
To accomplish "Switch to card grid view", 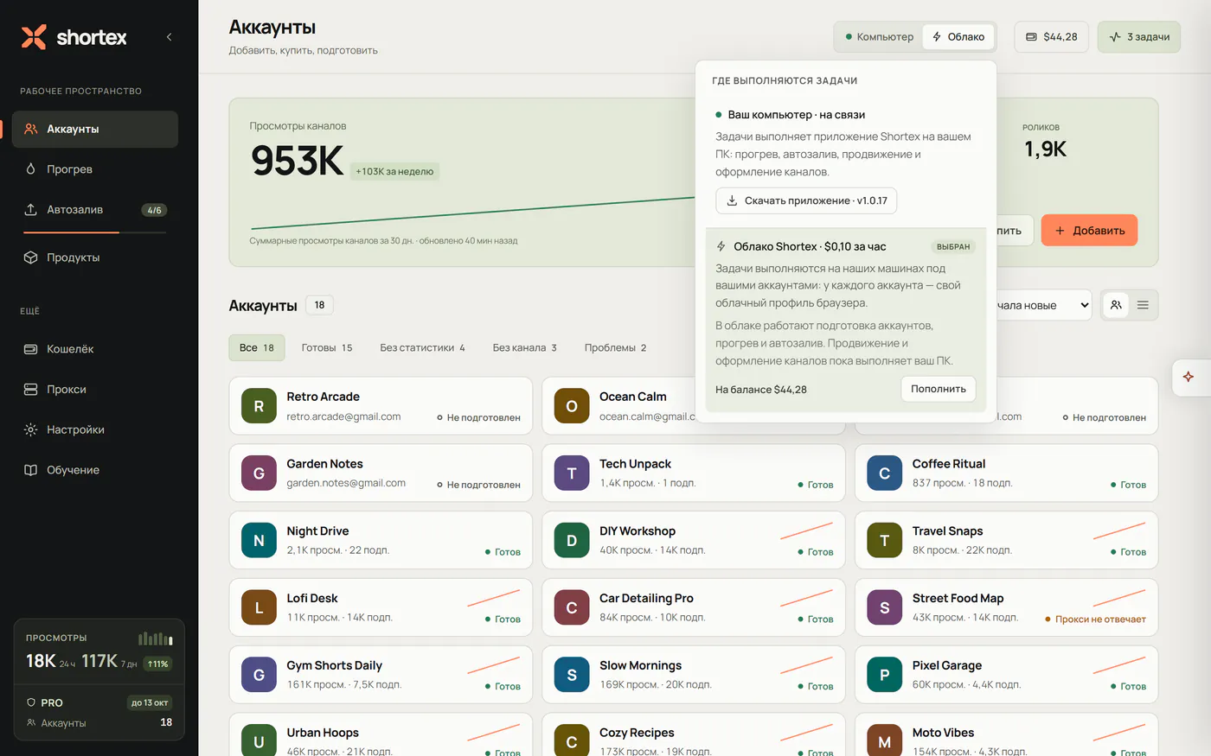I will (x=1116, y=305).
